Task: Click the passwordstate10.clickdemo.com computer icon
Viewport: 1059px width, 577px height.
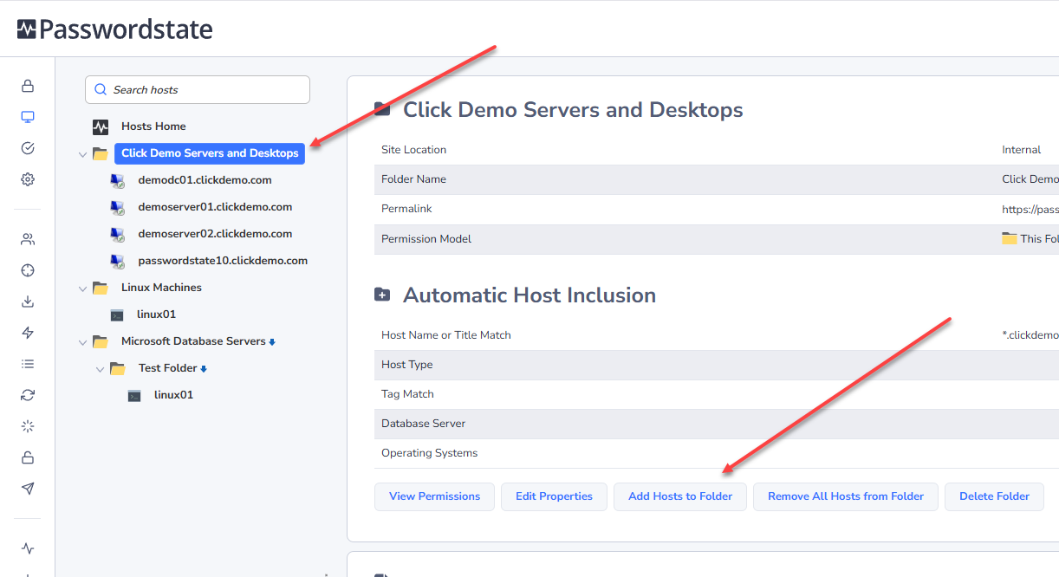Action: [x=118, y=261]
